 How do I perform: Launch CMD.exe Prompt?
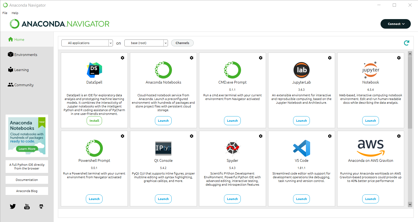[233, 121]
